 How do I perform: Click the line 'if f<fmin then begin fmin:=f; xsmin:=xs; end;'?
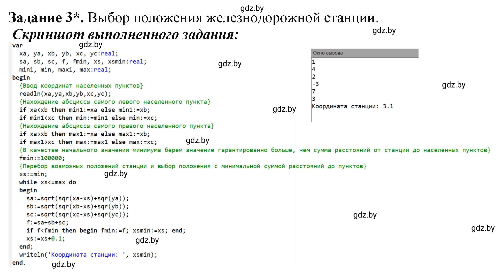pos(106,231)
